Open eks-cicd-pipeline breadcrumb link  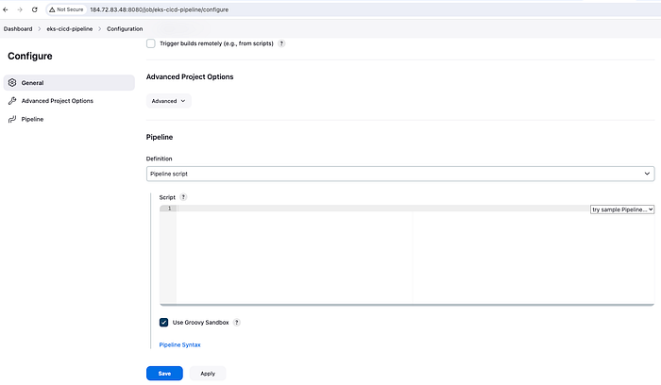pos(70,29)
